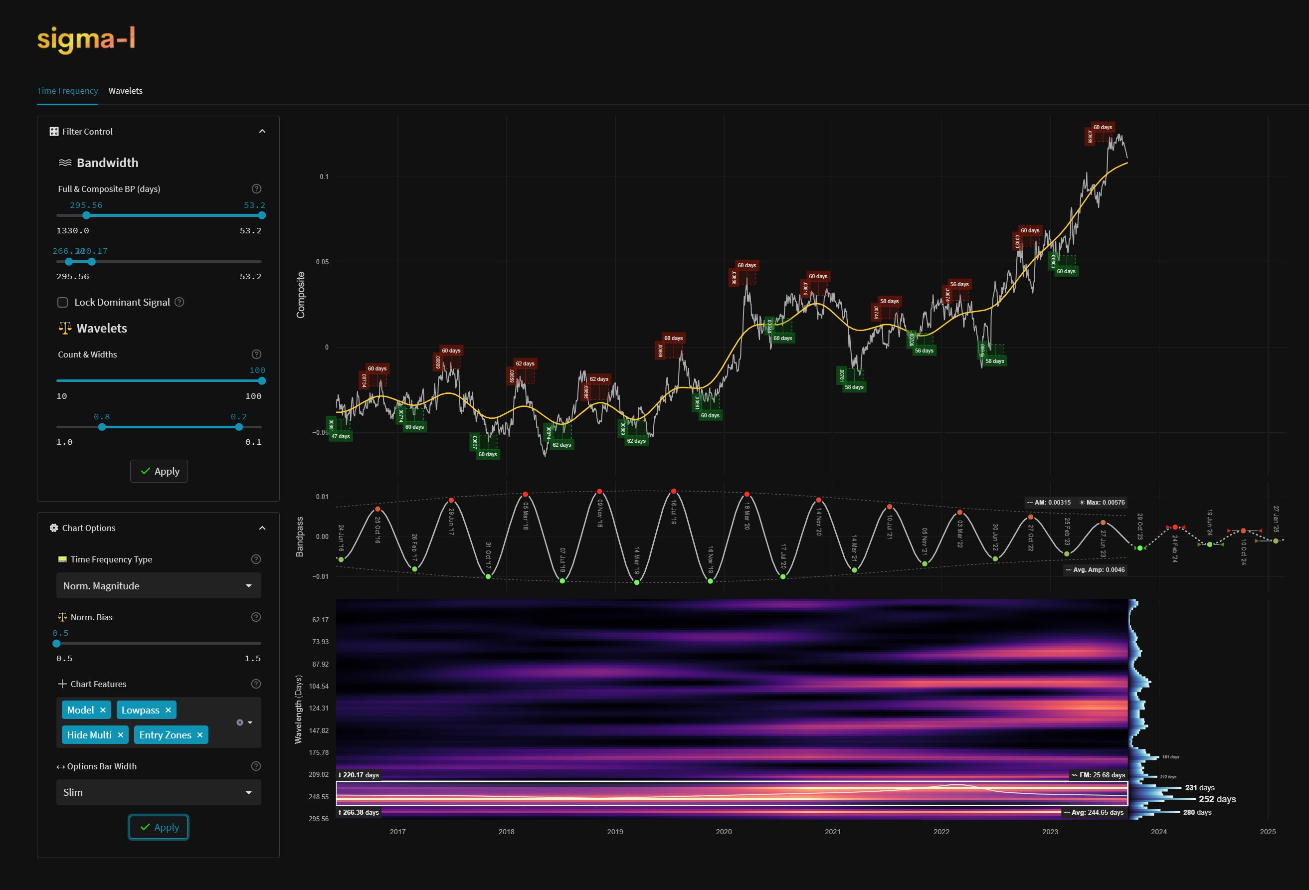Click the 0.8 width slider handle
Viewport: 1309px width, 890px height.
coord(102,427)
